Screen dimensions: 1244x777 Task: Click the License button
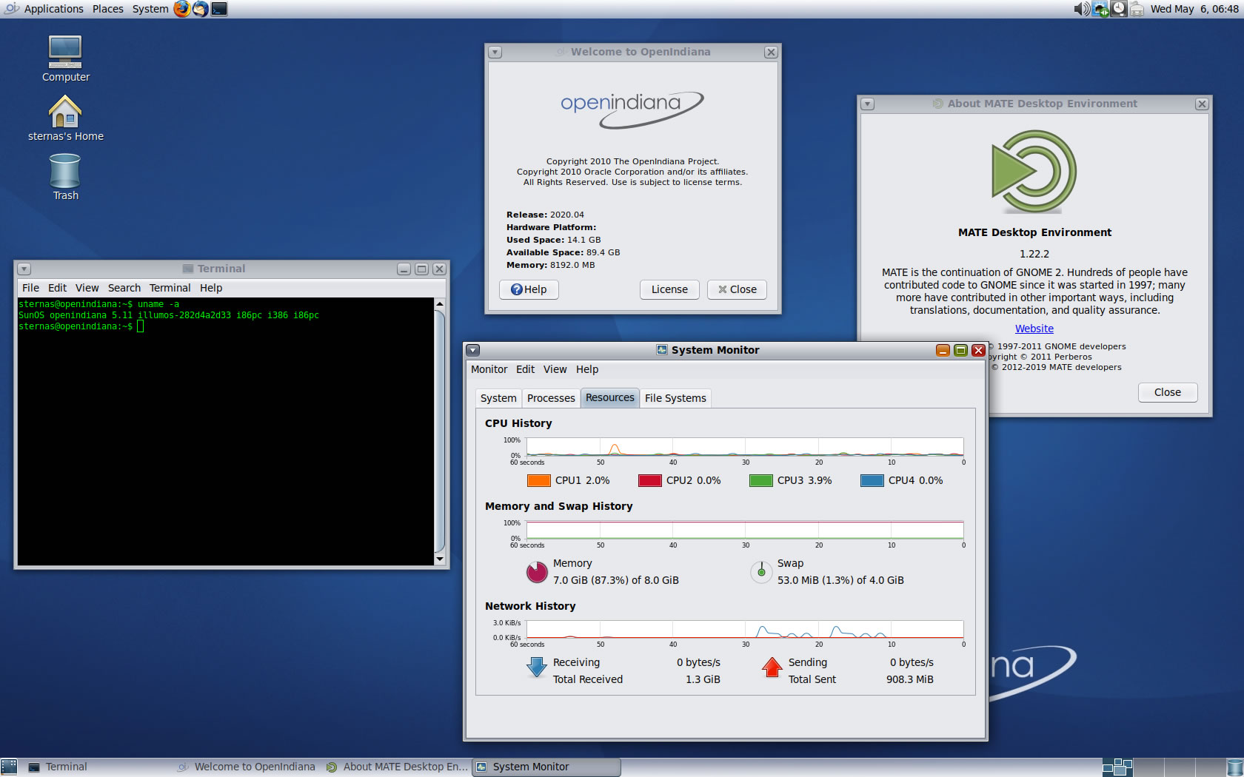click(x=669, y=289)
